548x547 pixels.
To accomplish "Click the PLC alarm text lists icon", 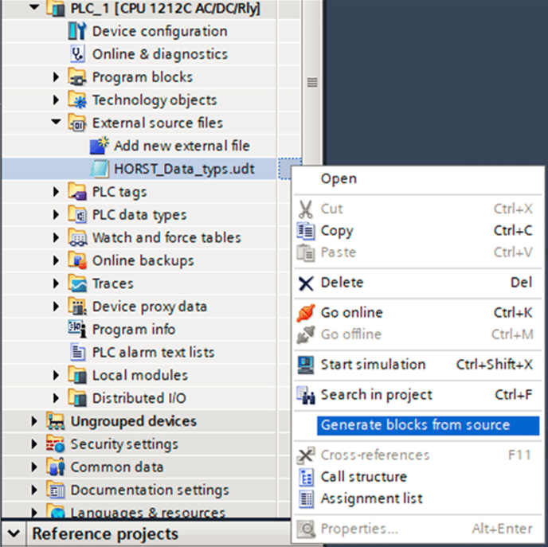I will tap(77, 353).
